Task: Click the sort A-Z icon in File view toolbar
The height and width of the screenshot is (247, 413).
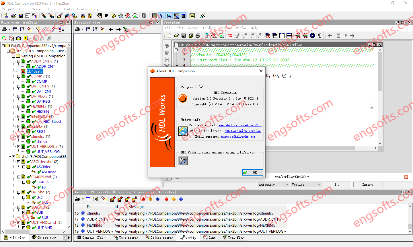Action: [x=61, y=29]
